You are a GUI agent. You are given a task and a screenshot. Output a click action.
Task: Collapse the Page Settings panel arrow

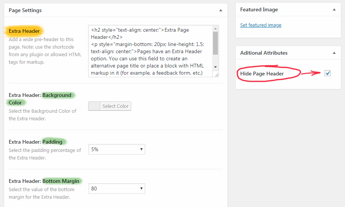coord(221,11)
